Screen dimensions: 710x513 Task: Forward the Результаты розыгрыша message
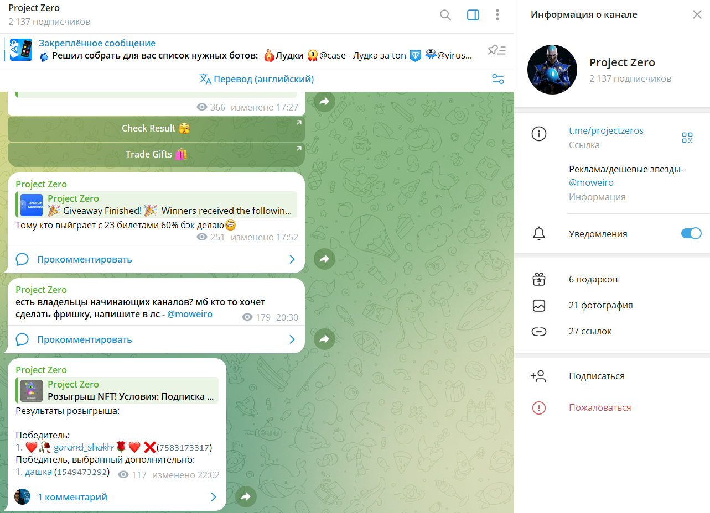tap(246, 496)
